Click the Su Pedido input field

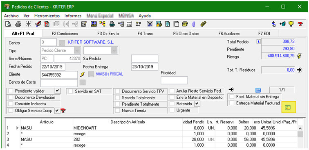(145, 59)
